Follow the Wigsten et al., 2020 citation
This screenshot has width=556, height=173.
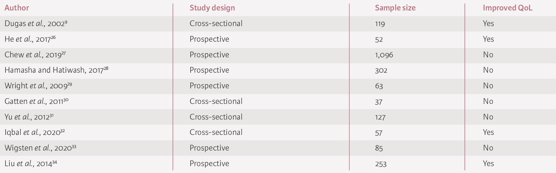coord(40,148)
